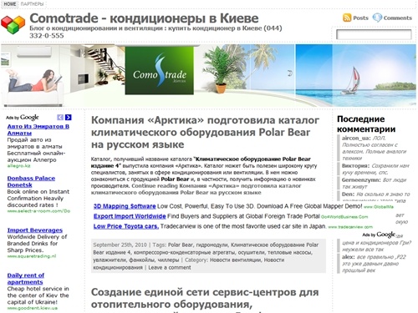
Task: Click the next ads arrow in Google ads
Action: coord(69,118)
